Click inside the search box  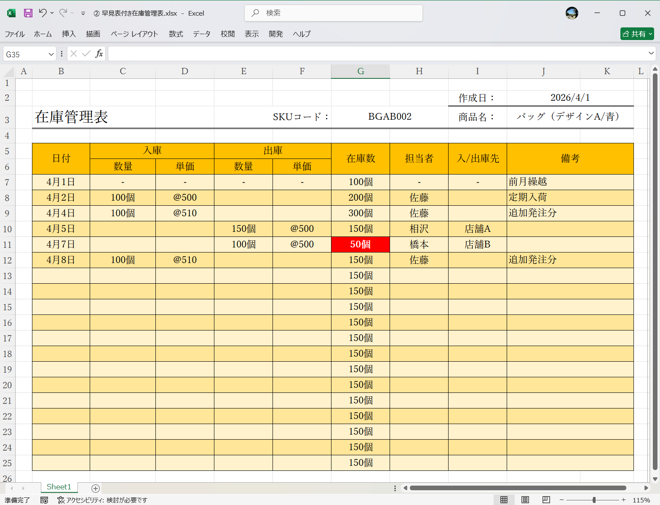(x=333, y=13)
